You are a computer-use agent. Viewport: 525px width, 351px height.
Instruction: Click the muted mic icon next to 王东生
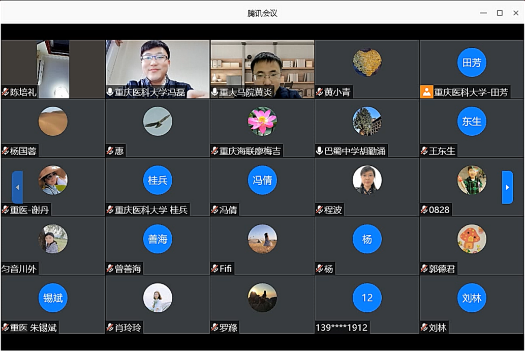pyautogui.click(x=424, y=151)
